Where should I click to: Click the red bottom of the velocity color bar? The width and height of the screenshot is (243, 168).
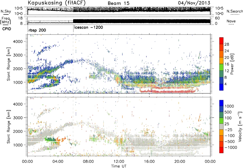pos(221,151)
